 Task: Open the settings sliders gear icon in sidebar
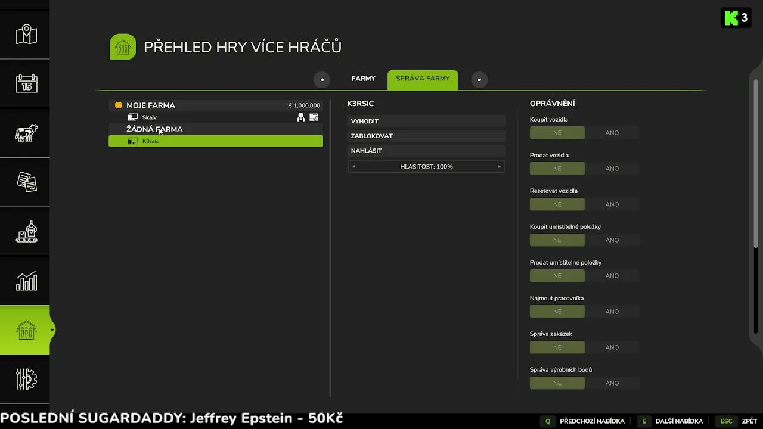tap(26, 379)
